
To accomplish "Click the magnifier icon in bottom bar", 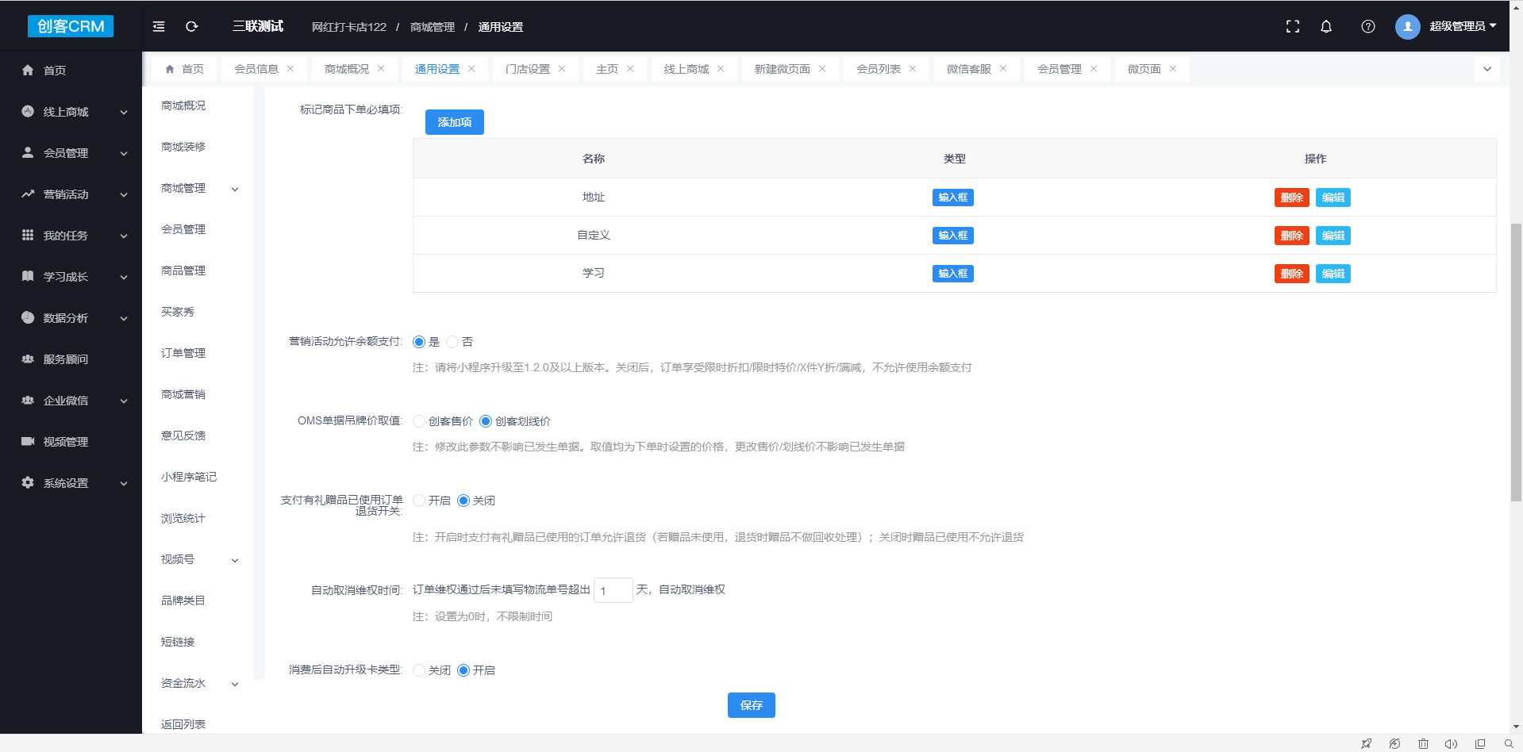I will pos(1509,744).
